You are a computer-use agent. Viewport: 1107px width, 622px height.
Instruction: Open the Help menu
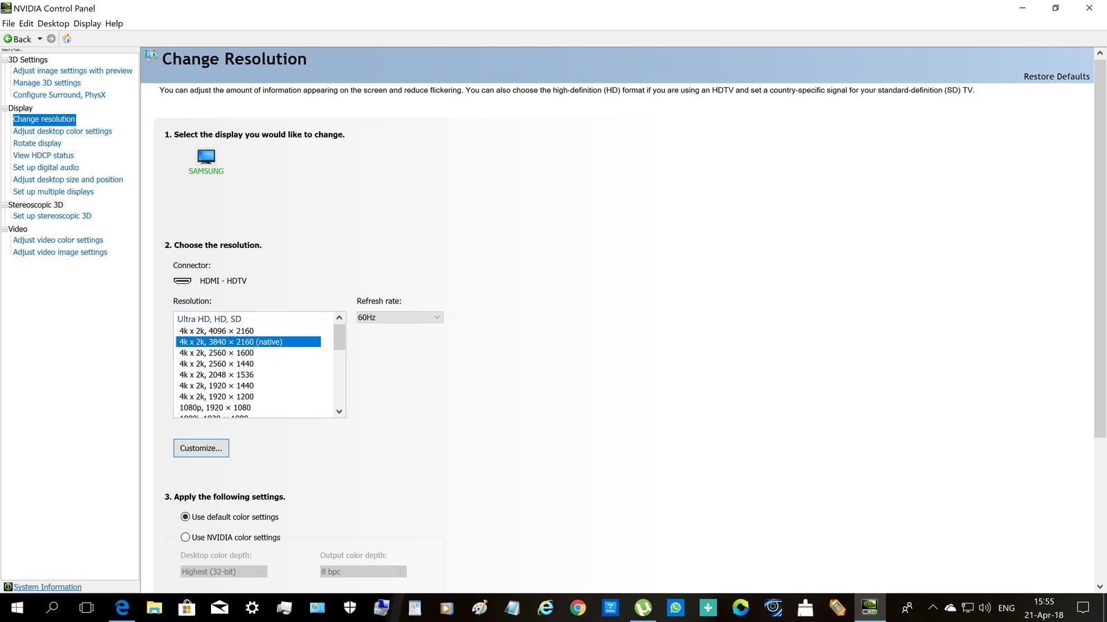click(114, 23)
